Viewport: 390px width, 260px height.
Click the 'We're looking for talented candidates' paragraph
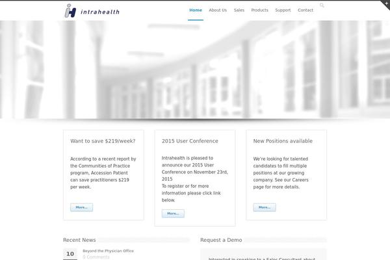tap(281, 173)
